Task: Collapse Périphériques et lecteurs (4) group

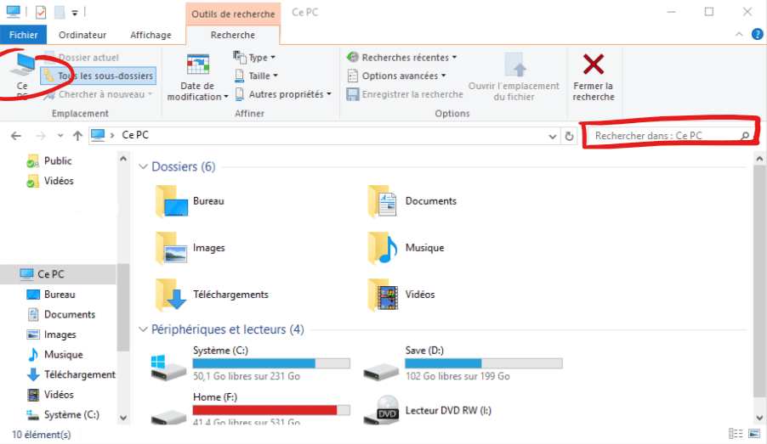Action: pyautogui.click(x=143, y=329)
